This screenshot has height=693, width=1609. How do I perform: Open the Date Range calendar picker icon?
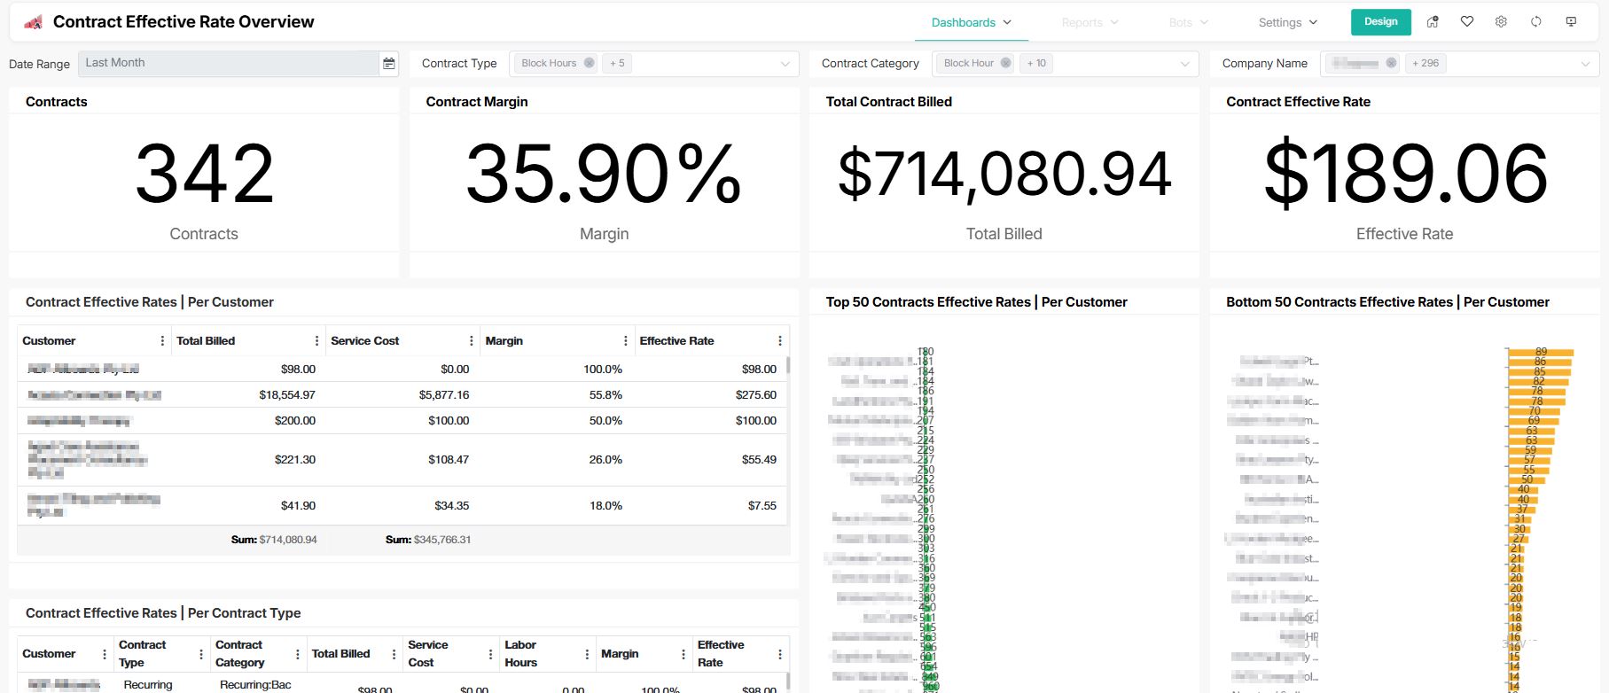pos(388,64)
